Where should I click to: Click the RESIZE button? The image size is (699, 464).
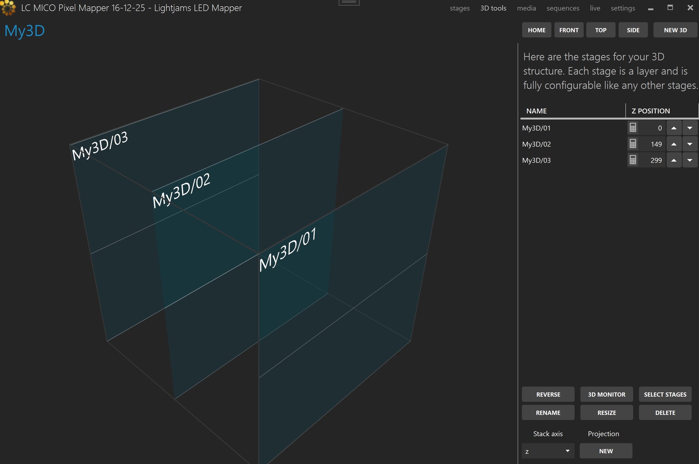coord(606,413)
